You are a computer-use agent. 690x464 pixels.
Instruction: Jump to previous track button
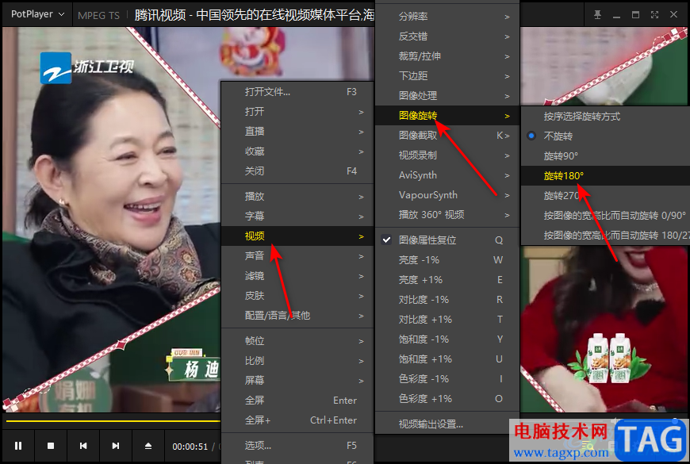click(83, 446)
